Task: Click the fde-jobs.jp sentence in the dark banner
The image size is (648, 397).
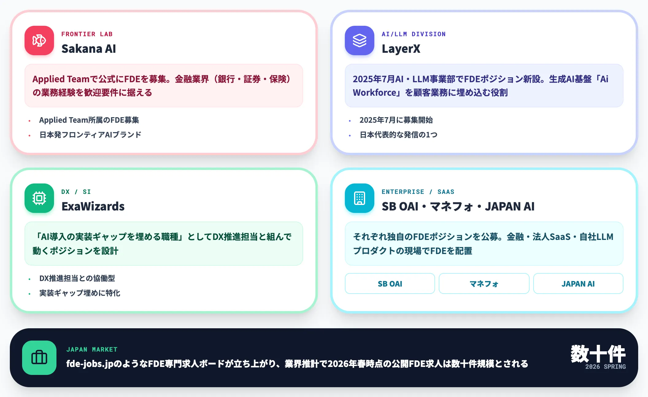Action: (x=297, y=364)
